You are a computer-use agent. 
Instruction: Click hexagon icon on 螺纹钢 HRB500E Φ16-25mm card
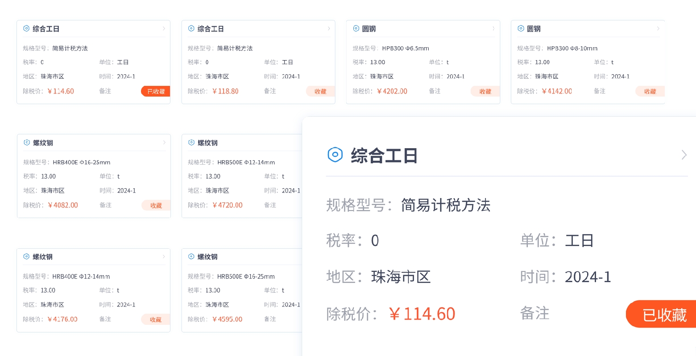[x=191, y=256]
